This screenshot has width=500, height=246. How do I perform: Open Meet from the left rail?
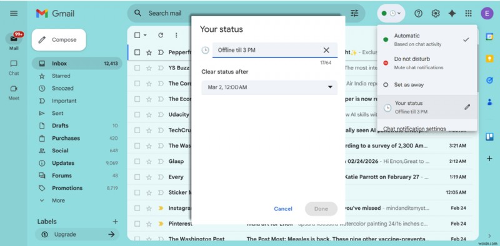(14, 93)
